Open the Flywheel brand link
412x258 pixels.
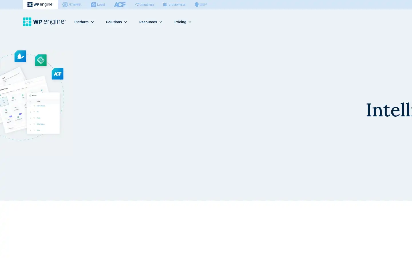pyautogui.click(x=72, y=5)
